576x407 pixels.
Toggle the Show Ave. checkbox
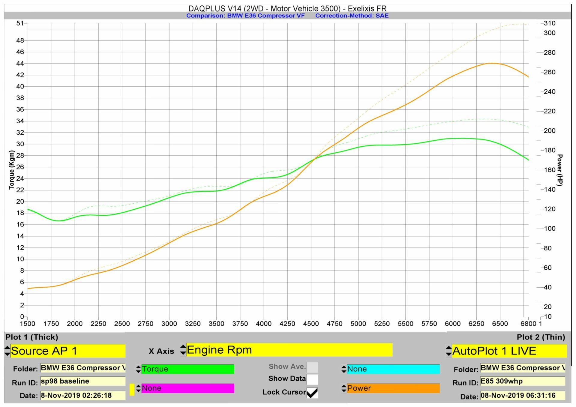(312, 367)
